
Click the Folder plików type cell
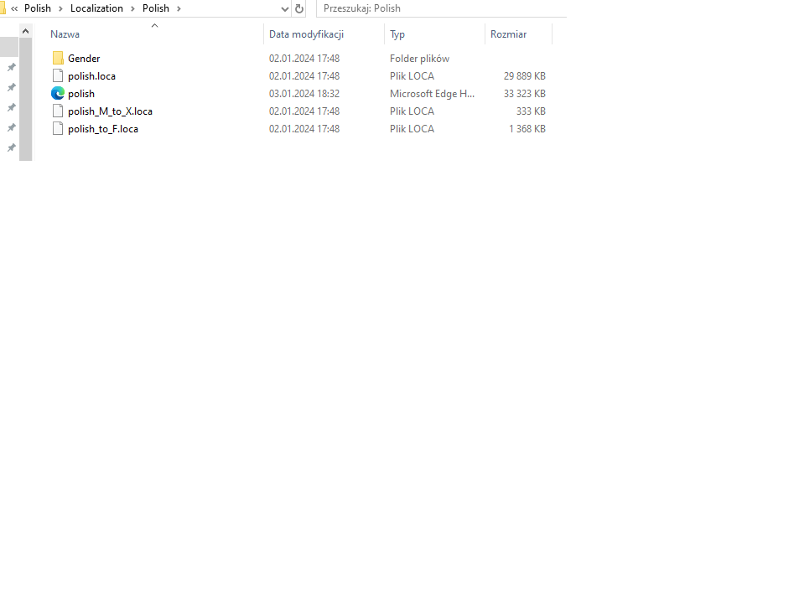(419, 59)
